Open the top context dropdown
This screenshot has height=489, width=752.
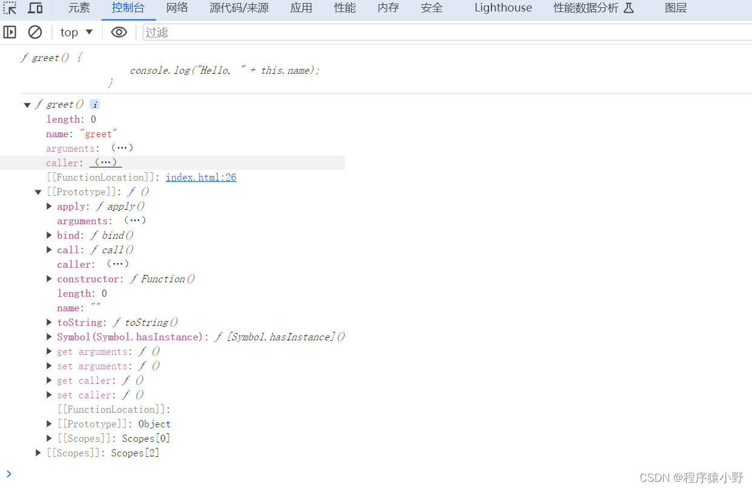(77, 32)
